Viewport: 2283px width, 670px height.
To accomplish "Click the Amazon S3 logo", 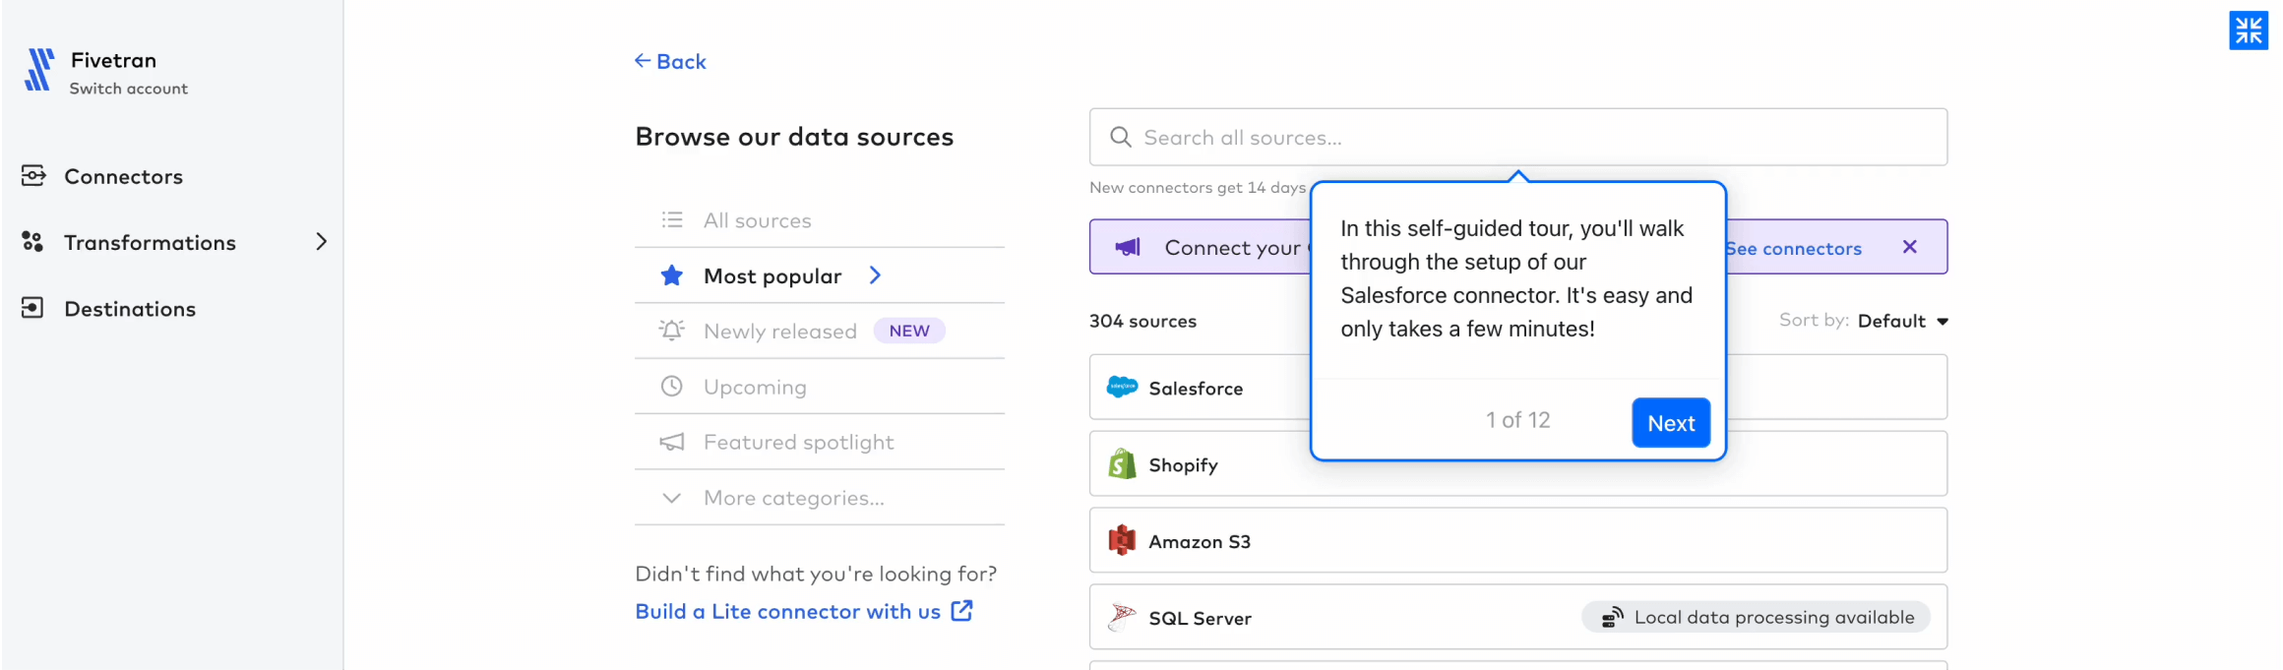I will tap(1122, 540).
